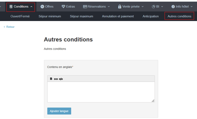Screen dimensions: 197x119
Task: Open the Anticipation tab
Action: click(x=151, y=16)
